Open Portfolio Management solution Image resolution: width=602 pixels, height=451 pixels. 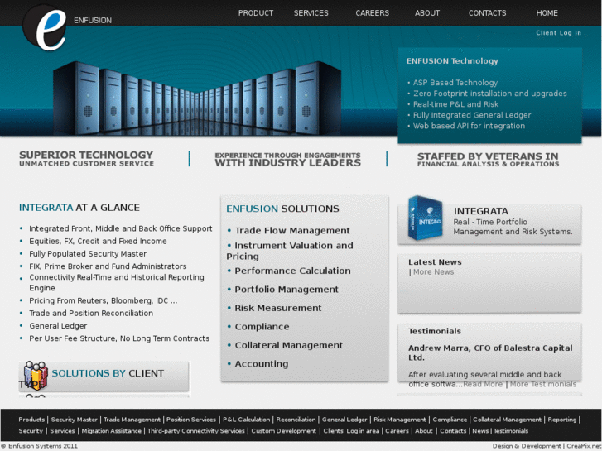[287, 290]
